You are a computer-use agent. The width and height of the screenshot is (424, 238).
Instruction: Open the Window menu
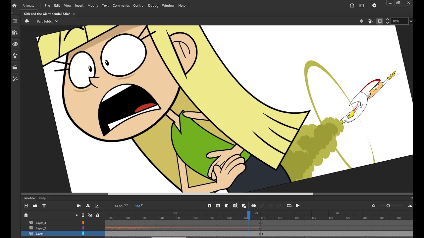pos(168,5)
